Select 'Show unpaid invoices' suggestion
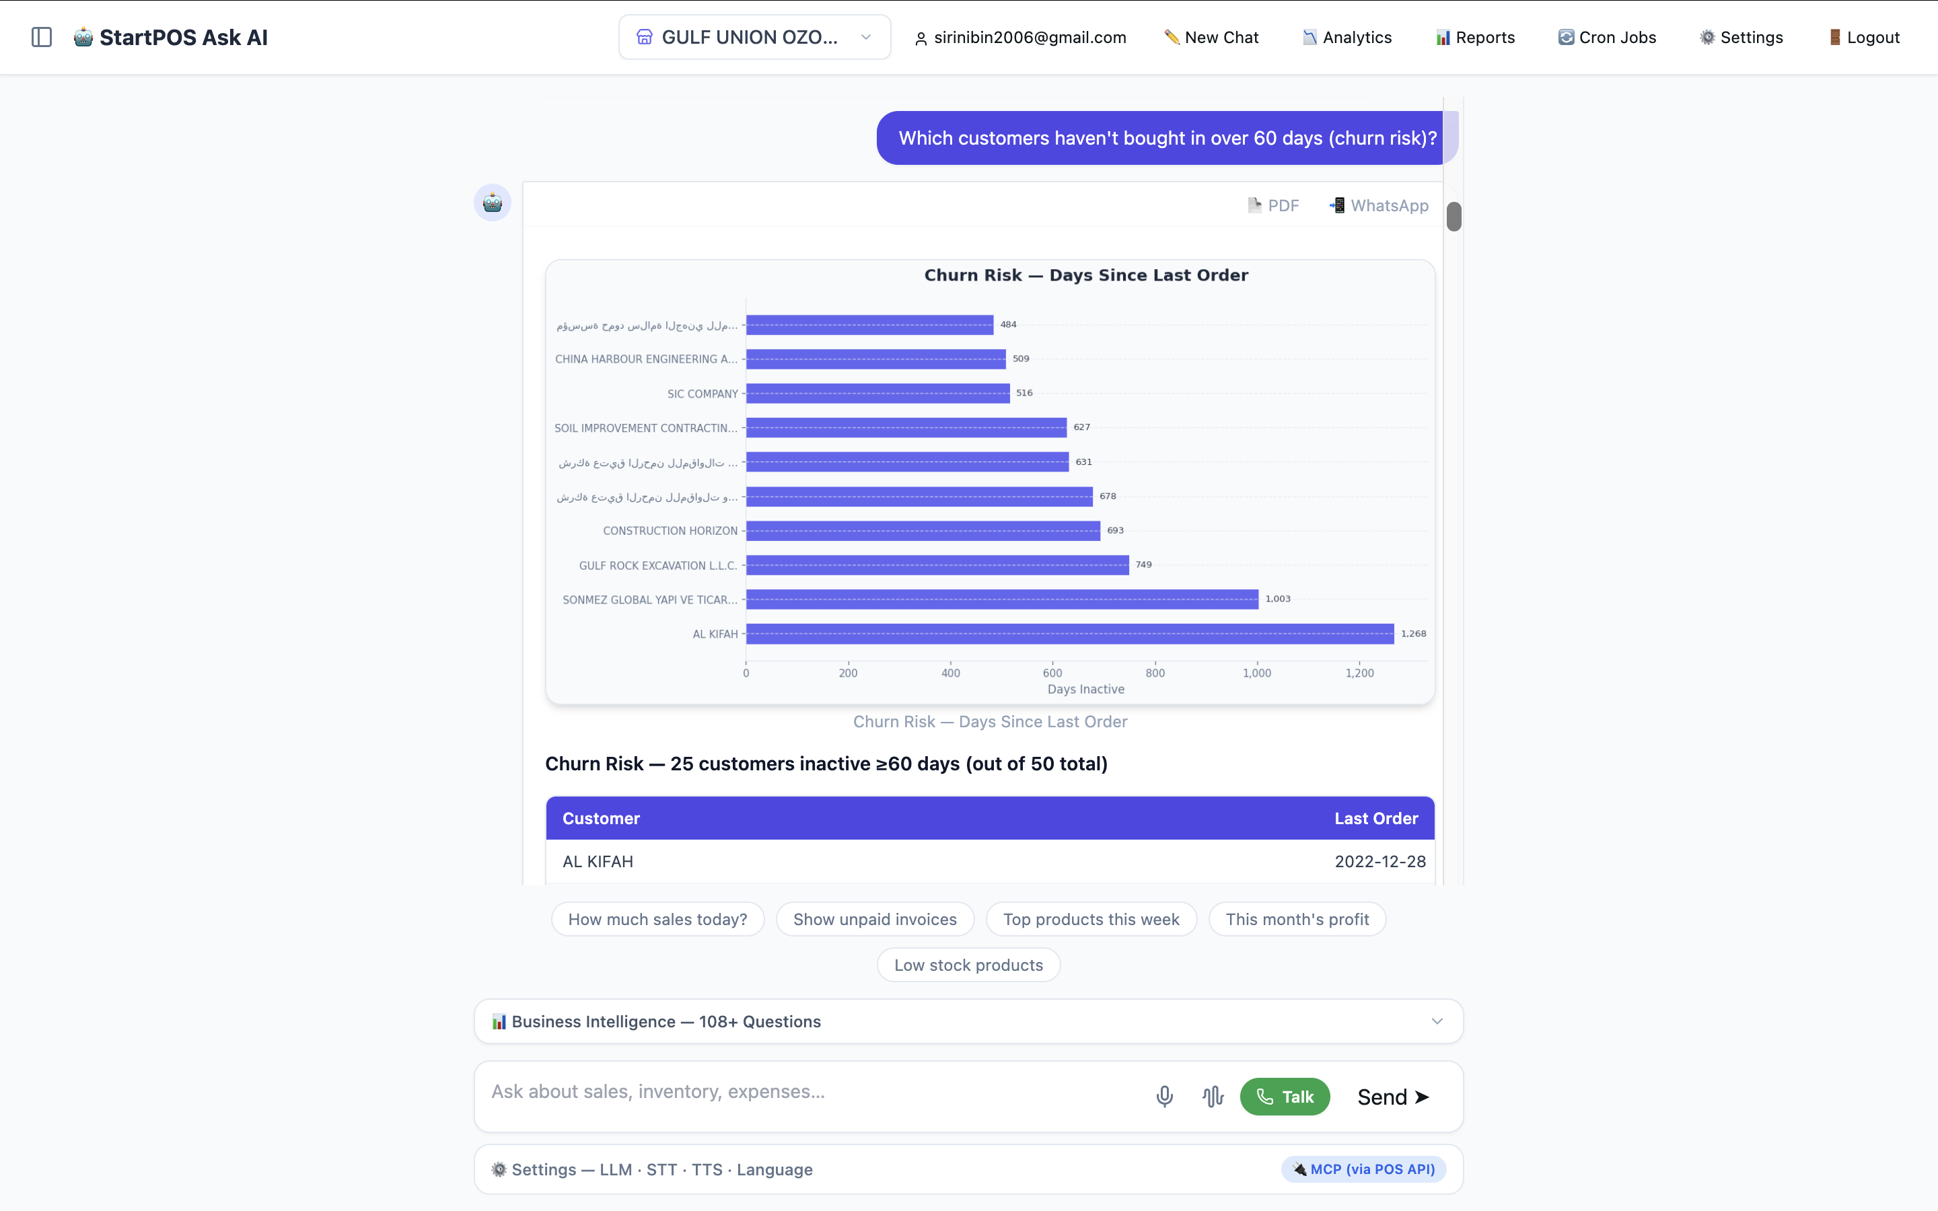This screenshot has height=1211, width=1938. click(x=875, y=920)
